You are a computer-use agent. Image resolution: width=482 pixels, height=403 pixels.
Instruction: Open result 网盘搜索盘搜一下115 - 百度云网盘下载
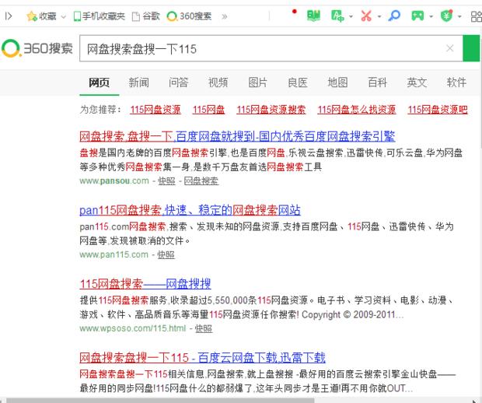pyautogui.click(x=202, y=358)
